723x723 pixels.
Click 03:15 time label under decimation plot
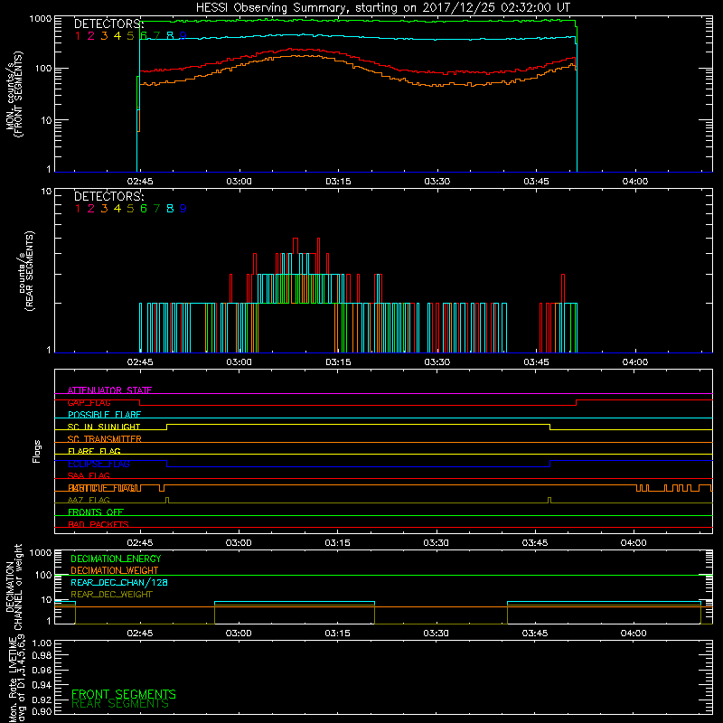tap(337, 634)
